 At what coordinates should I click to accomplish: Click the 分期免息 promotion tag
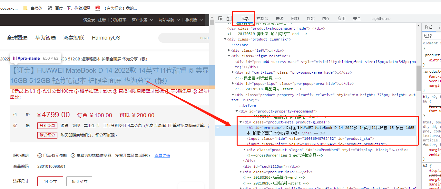47,125
